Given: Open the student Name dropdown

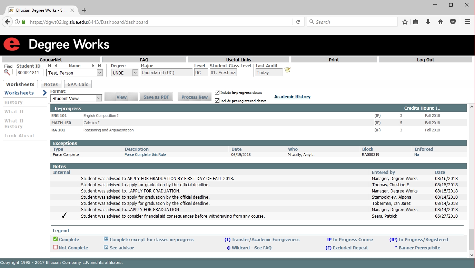Looking at the screenshot, I should tap(100, 73).
